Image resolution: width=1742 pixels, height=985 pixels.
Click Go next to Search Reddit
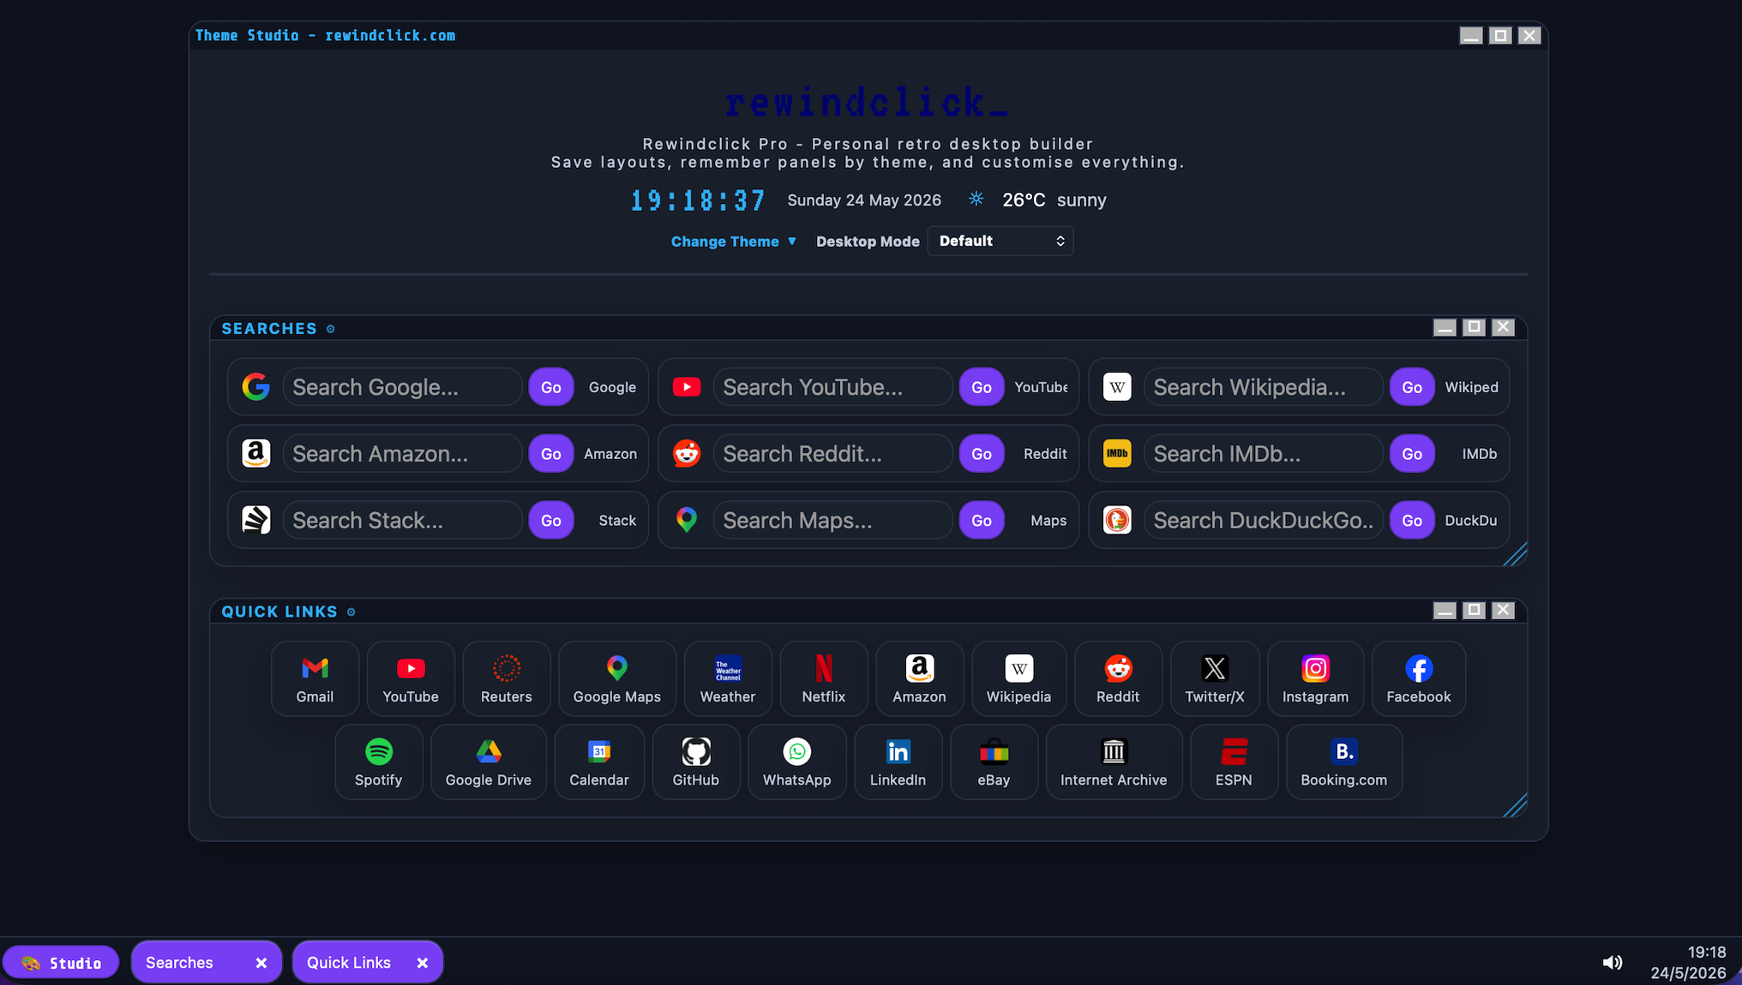982,454
